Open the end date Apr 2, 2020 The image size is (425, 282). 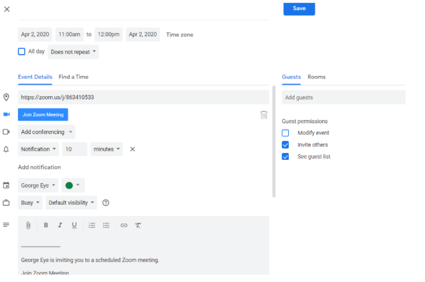(x=143, y=35)
